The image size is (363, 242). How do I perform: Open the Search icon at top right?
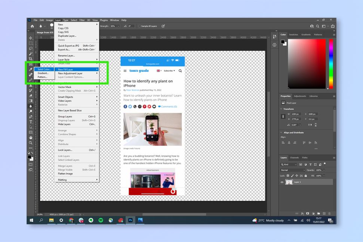point(318,26)
